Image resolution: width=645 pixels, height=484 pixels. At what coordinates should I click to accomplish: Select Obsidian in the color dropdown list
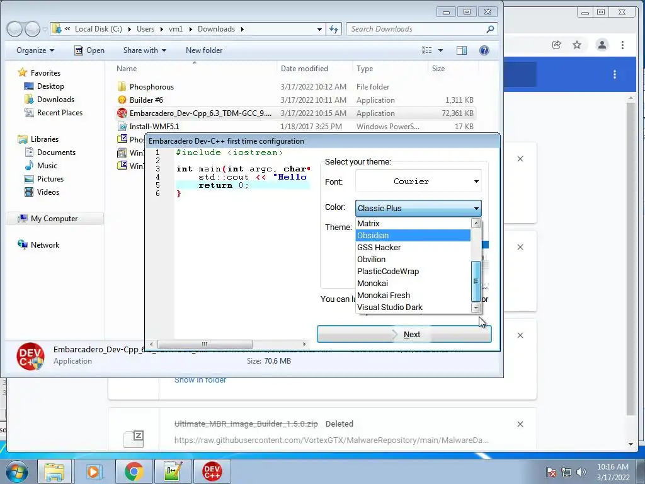click(413, 236)
